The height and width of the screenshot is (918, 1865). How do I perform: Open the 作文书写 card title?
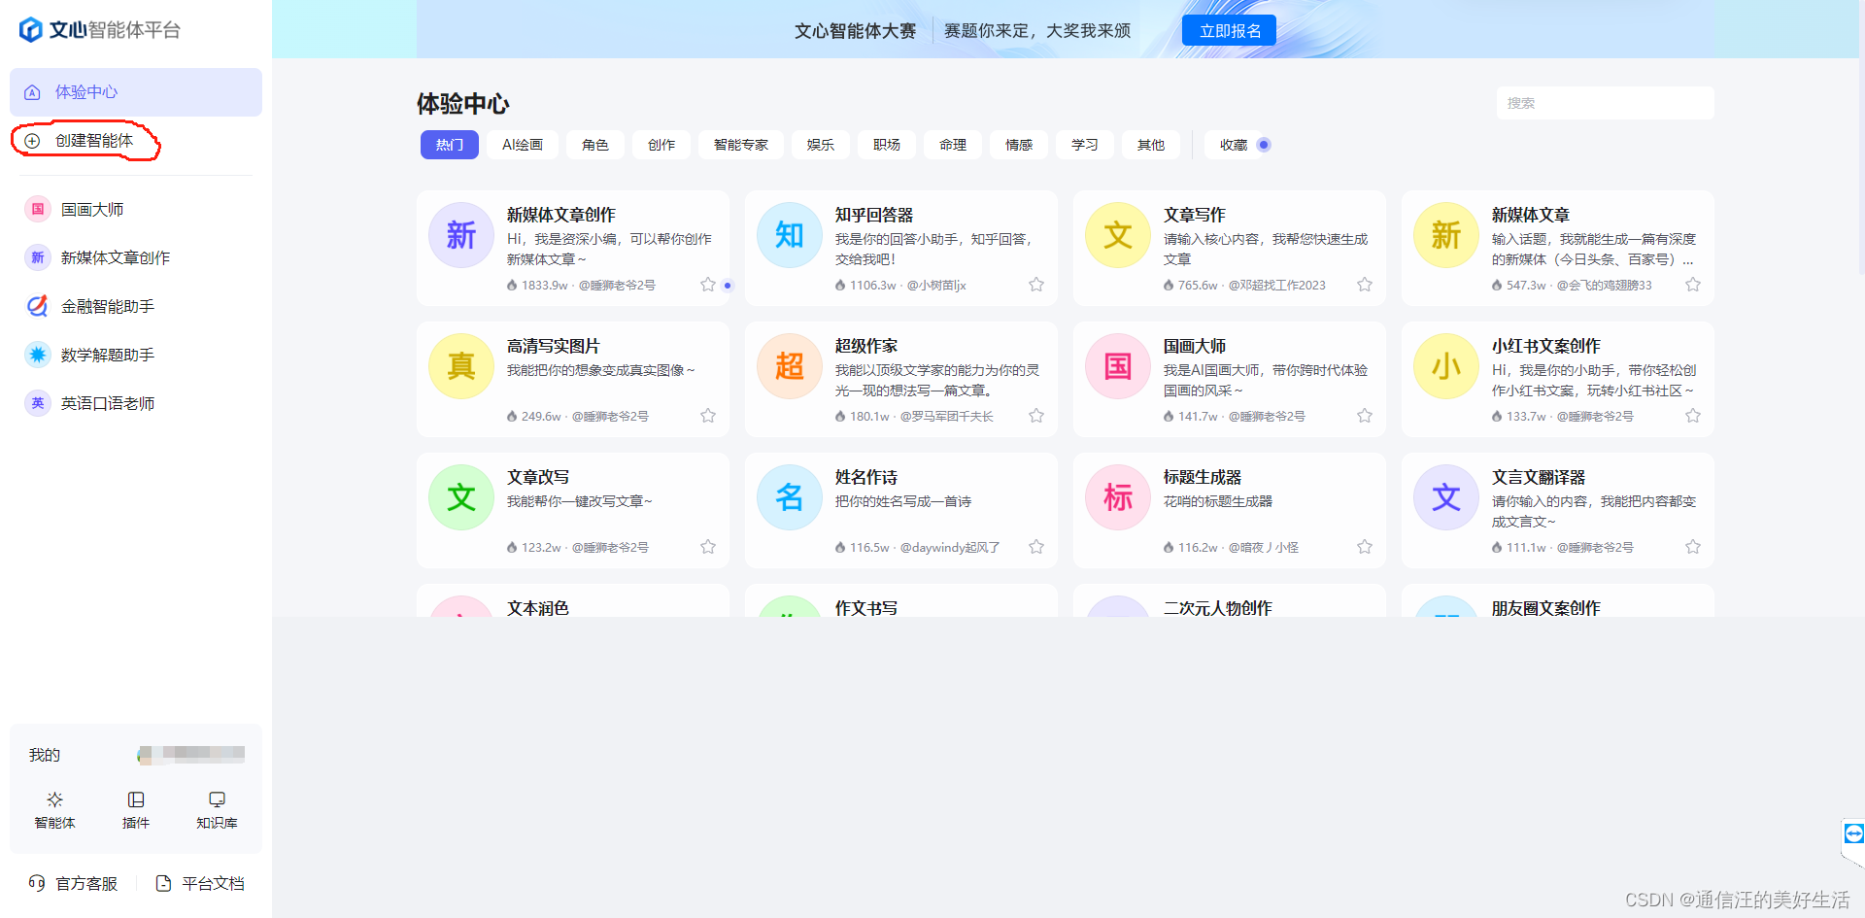tap(866, 607)
